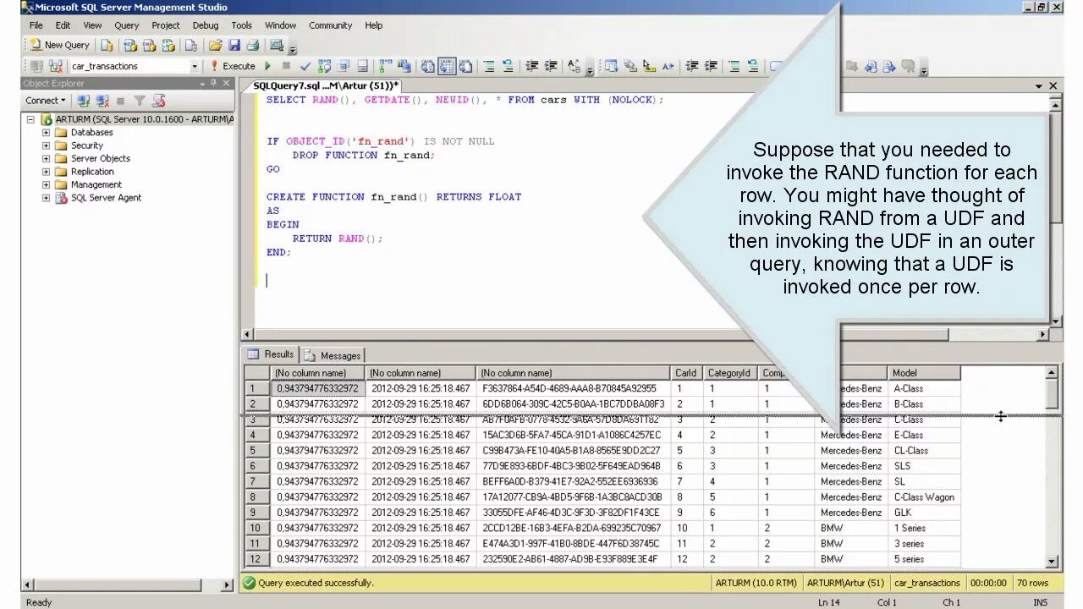The height and width of the screenshot is (609, 1083).
Task: Open the Tools menu
Action: tap(242, 25)
